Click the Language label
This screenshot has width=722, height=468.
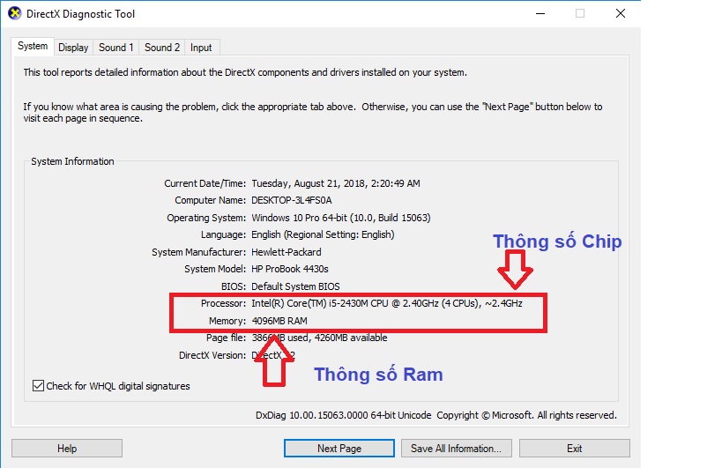click(223, 234)
